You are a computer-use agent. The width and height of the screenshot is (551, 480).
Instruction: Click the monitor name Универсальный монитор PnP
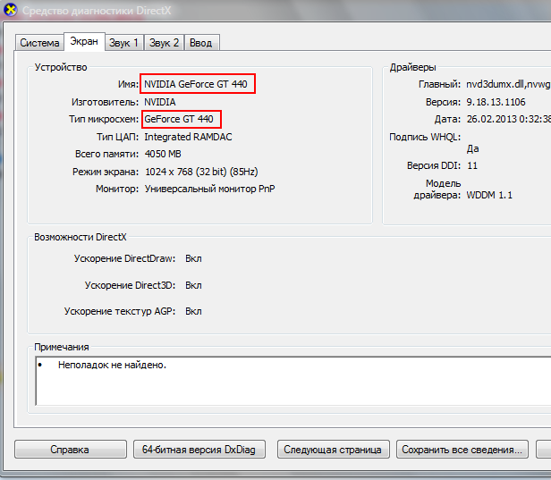pyautogui.click(x=210, y=189)
